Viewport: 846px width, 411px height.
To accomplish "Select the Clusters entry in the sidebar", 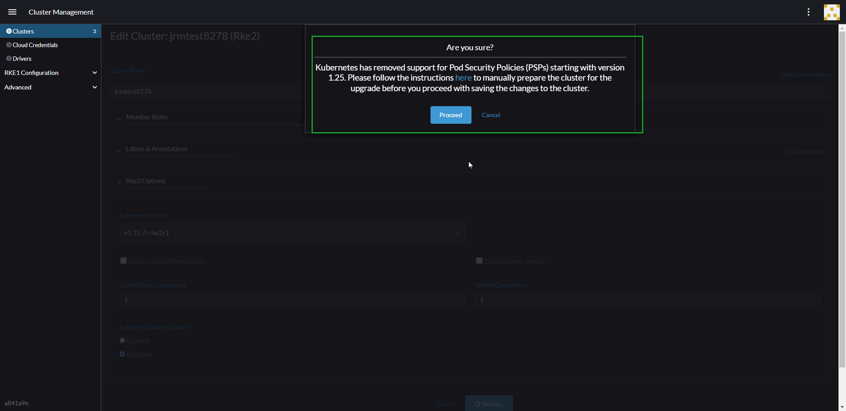I will click(x=23, y=31).
